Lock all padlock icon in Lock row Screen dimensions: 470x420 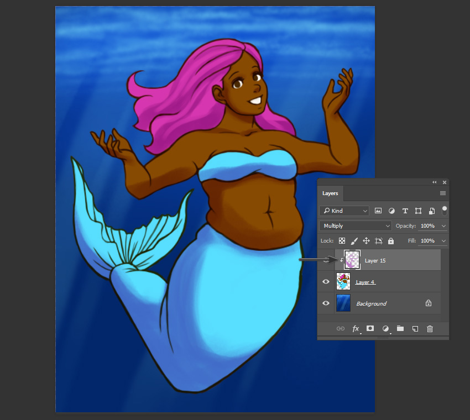coord(391,241)
